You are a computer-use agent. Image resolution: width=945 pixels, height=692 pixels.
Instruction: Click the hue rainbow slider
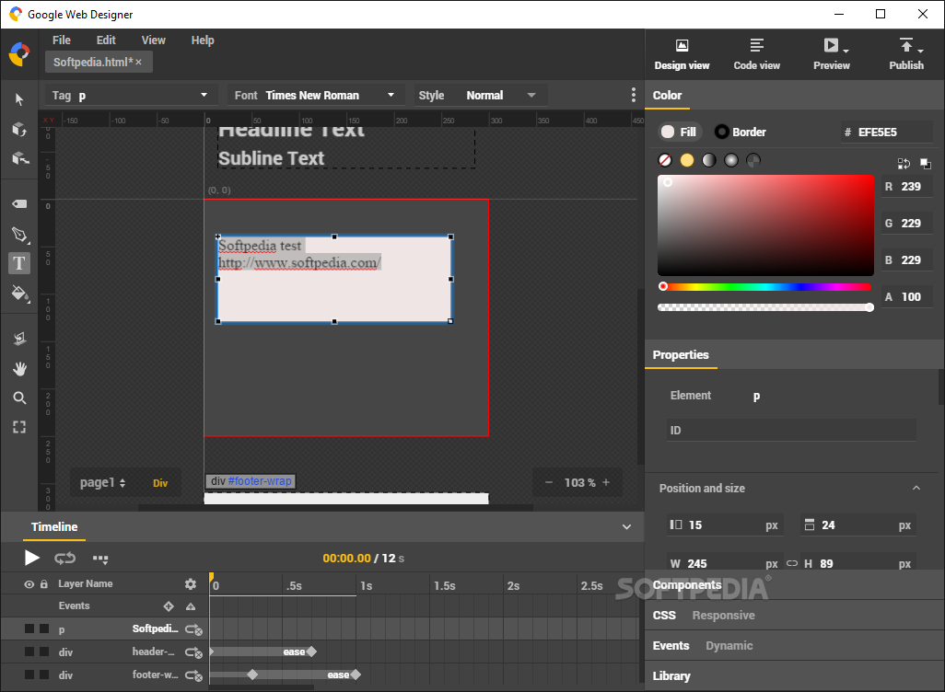click(x=765, y=287)
